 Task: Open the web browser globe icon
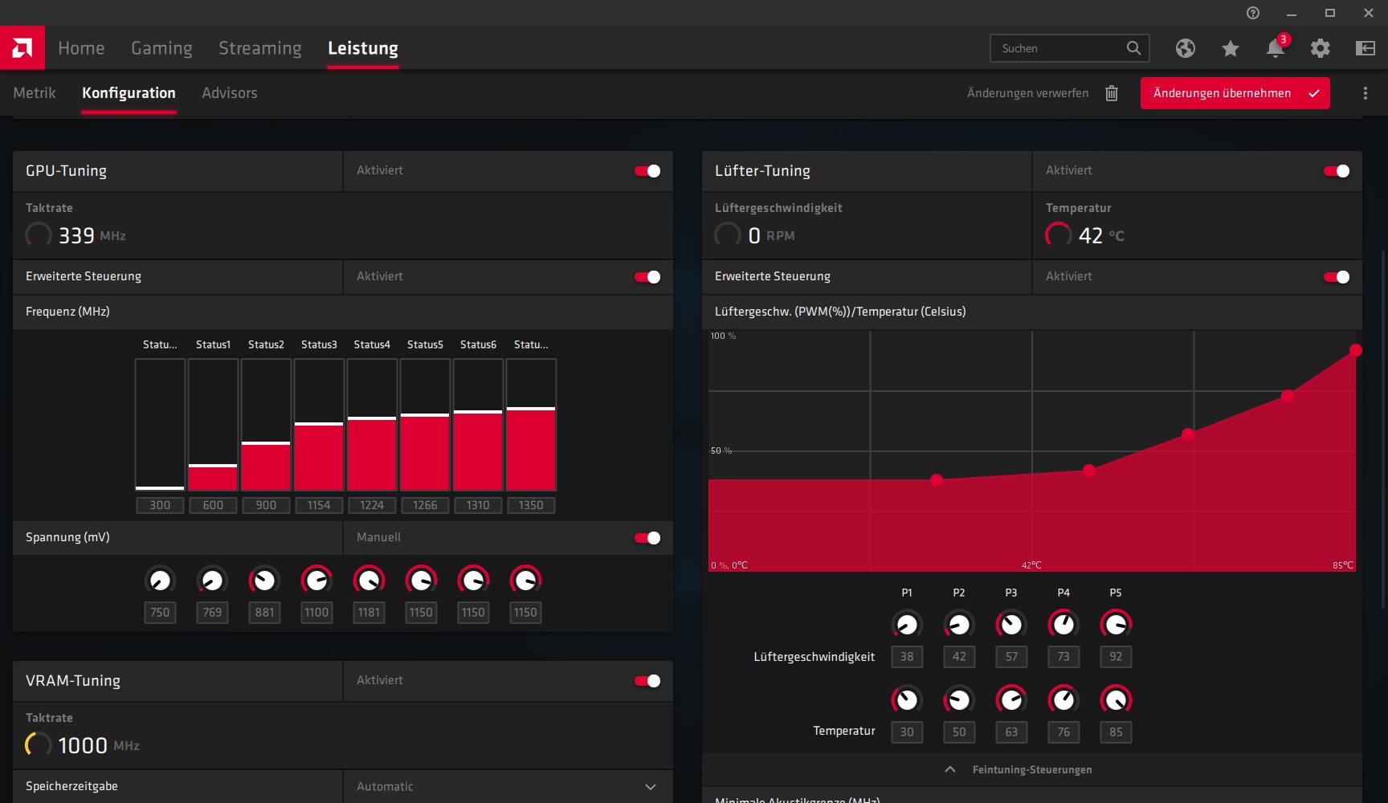(1186, 48)
